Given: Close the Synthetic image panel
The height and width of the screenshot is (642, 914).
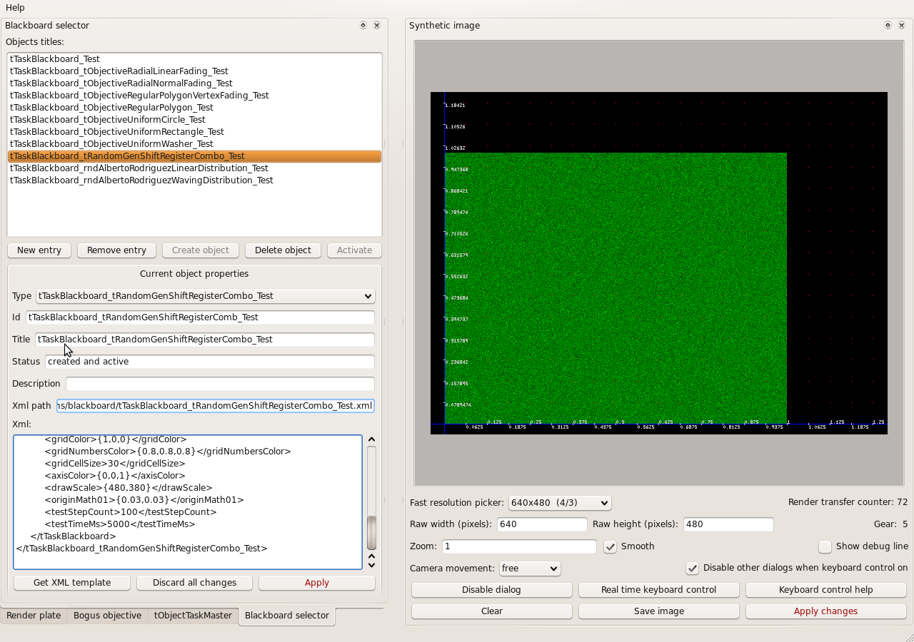Looking at the screenshot, I should [x=901, y=25].
